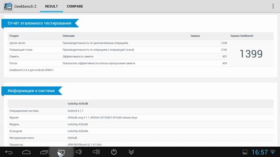Image resolution: width=280 pixels, height=157 pixels.
Task: Select the integer score value 1238
Action: 224,43
